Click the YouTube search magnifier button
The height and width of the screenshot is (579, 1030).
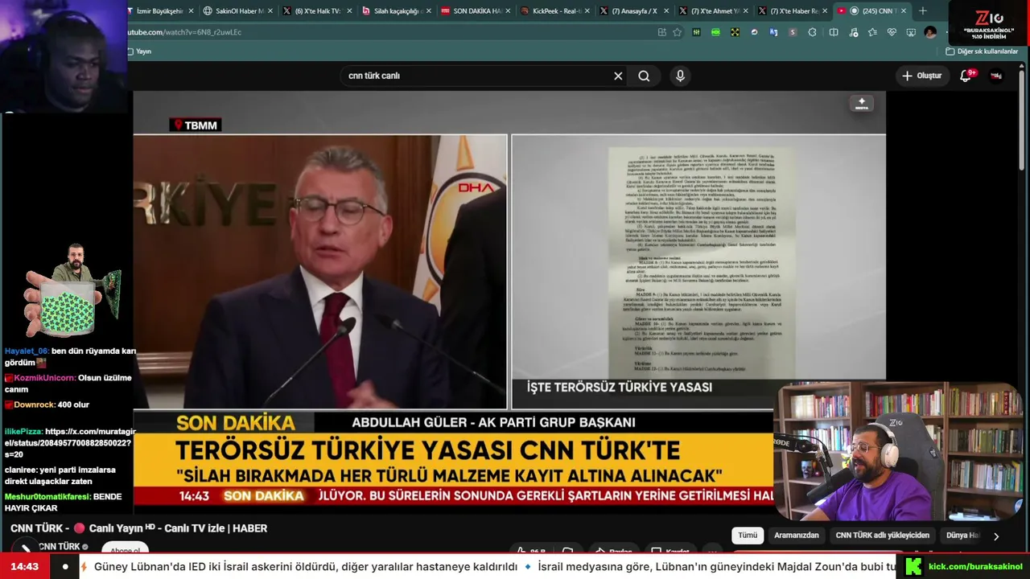[x=644, y=76]
